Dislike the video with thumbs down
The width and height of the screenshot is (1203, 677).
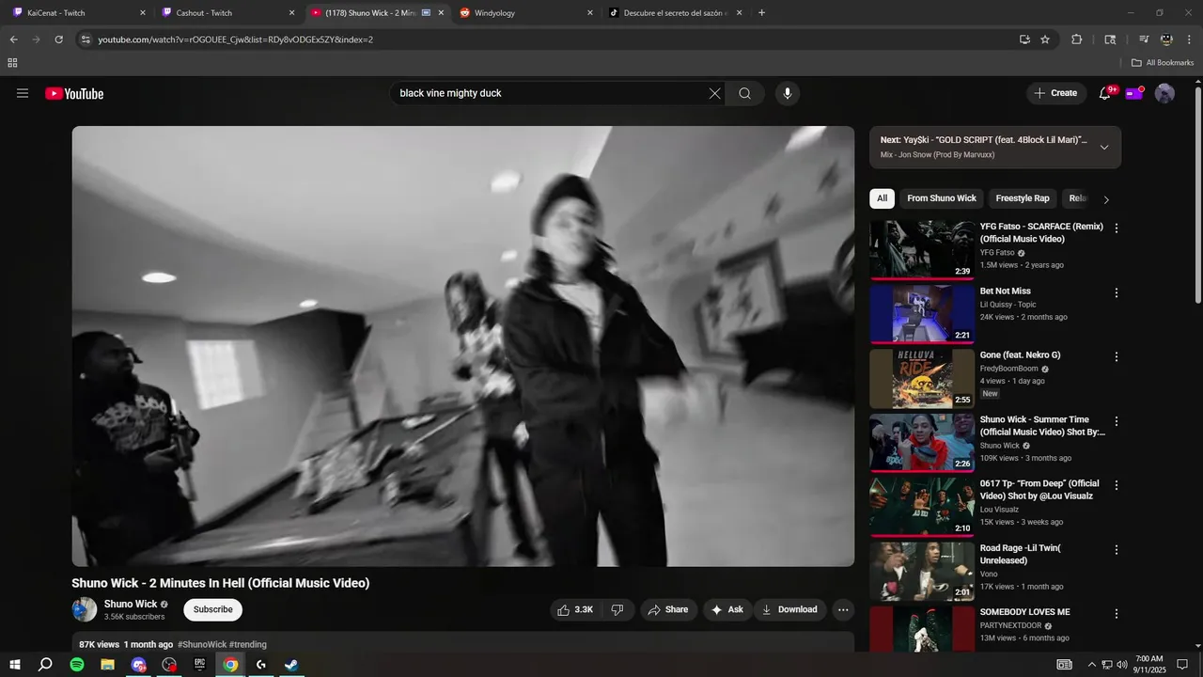tap(617, 609)
